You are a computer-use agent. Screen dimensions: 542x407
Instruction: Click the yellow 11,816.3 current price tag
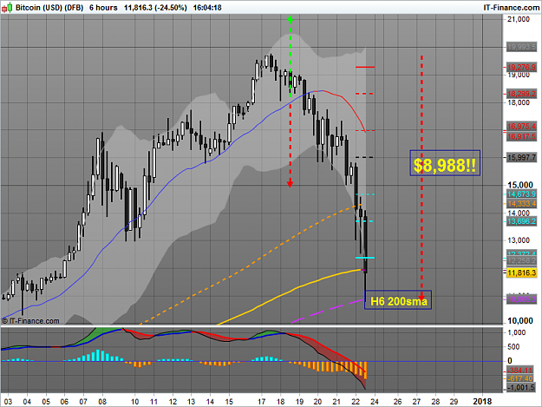click(x=521, y=272)
